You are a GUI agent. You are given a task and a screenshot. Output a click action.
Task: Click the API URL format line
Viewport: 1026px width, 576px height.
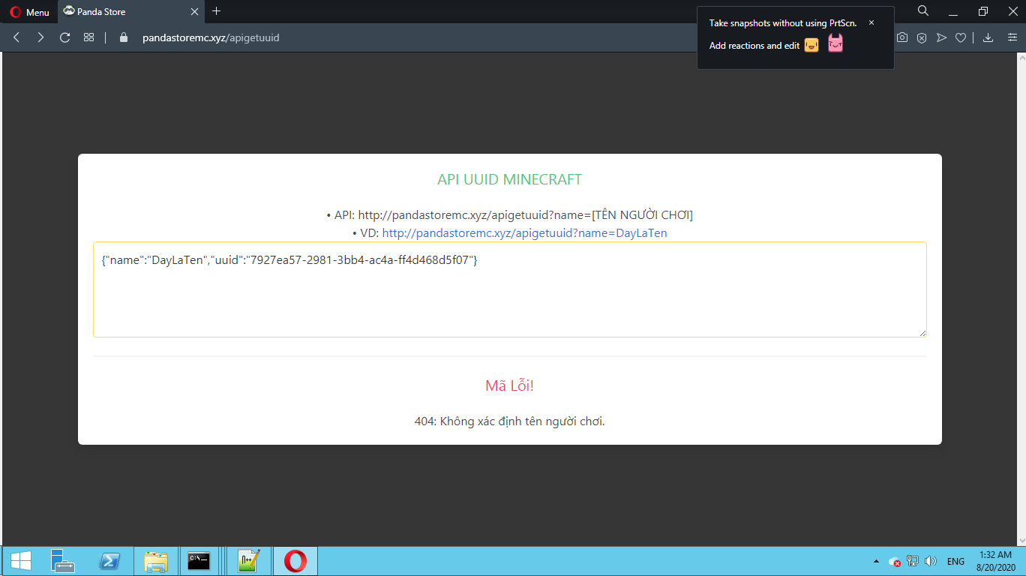coord(510,215)
